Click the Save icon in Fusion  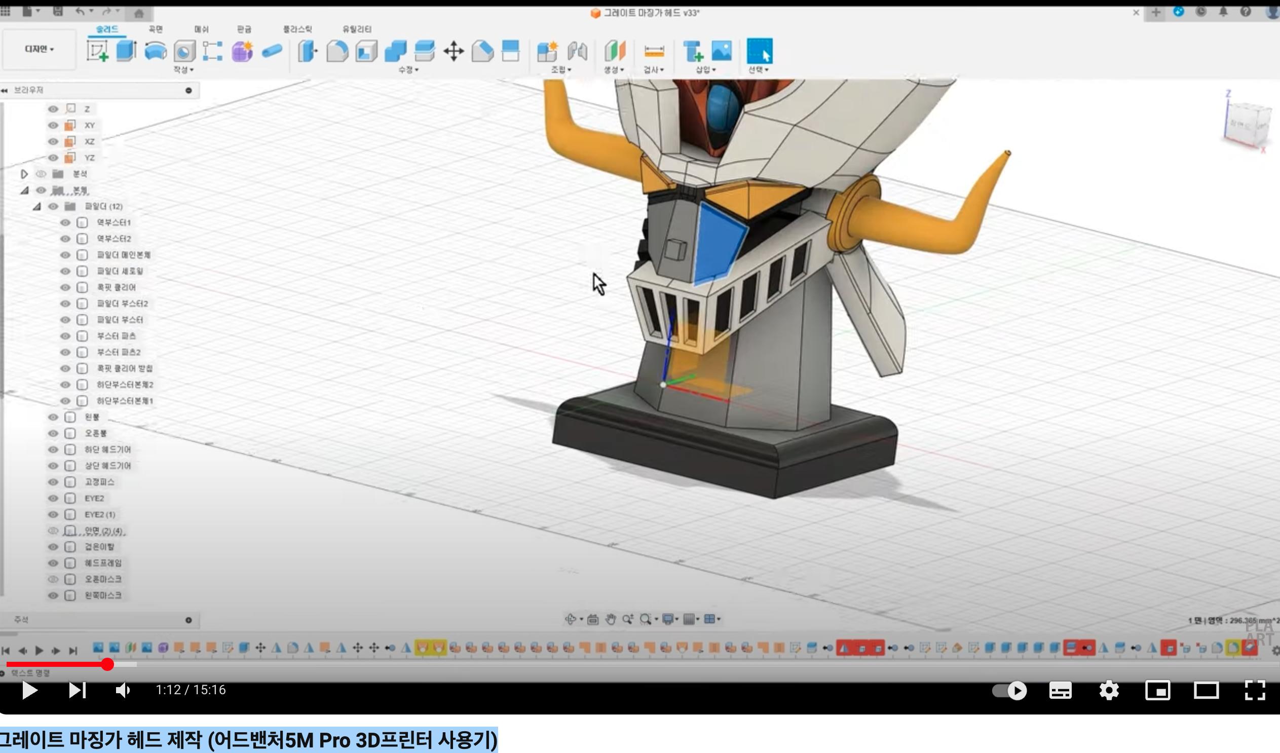tap(58, 11)
